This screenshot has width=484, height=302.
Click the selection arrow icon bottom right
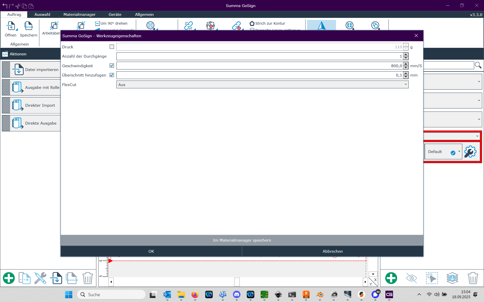pyautogui.click(x=432, y=278)
